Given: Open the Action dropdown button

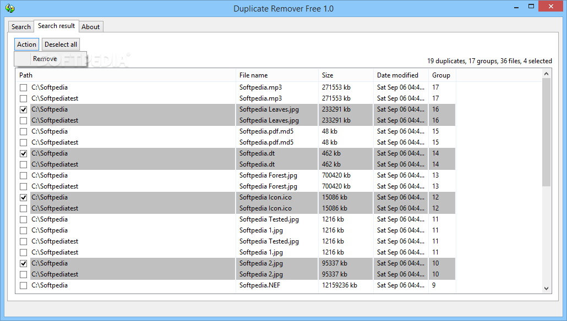Looking at the screenshot, I should point(27,45).
